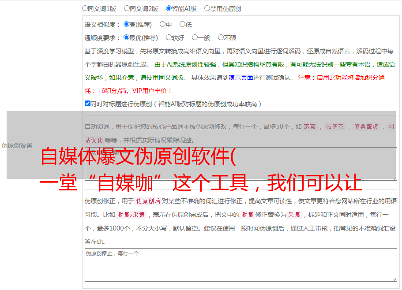
Task: Set 语义相似度 to 中
Action: click(x=162, y=24)
